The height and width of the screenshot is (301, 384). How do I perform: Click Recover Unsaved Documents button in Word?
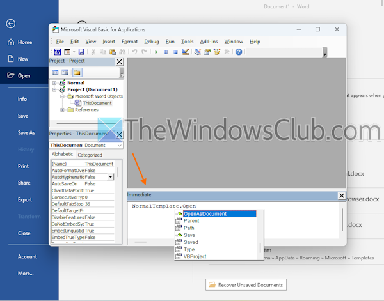246,285
